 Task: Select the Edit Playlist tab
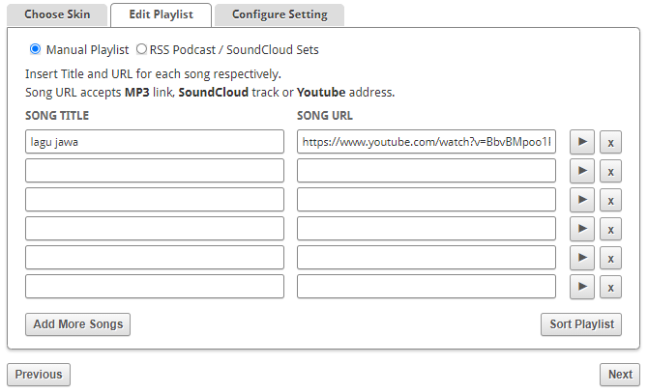click(x=162, y=14)
